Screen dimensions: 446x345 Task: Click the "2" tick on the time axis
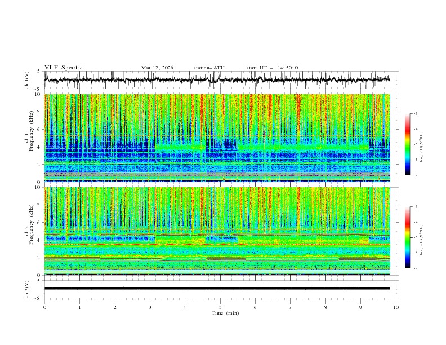coord(115,307)
